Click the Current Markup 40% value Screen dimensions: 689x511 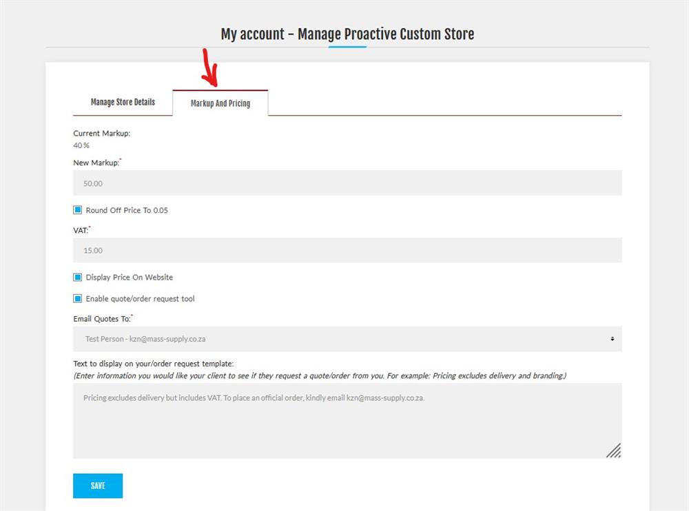(81, 145)
